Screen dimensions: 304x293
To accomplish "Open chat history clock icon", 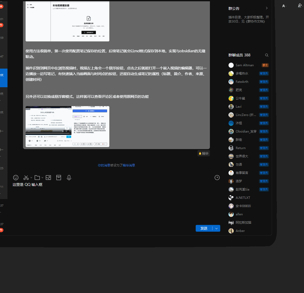I will (217, 178).
